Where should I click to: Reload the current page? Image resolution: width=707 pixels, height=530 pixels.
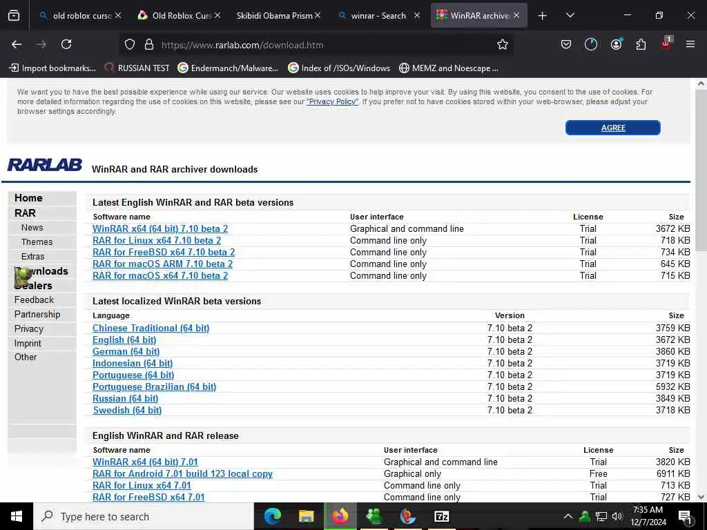click(66, 44)
